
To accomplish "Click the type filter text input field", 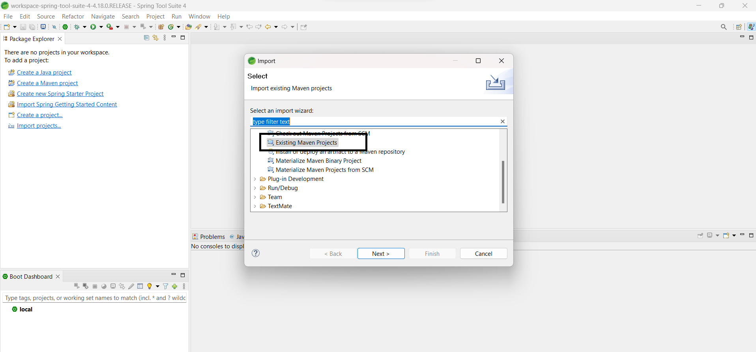I will pos(375,122).
